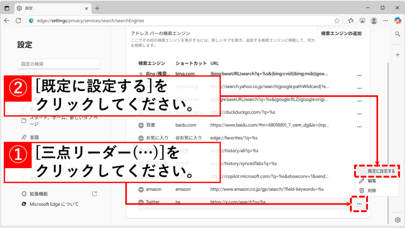Open more options for DuckDuckGo row
The image size is (405, 228).
point(359,114)
